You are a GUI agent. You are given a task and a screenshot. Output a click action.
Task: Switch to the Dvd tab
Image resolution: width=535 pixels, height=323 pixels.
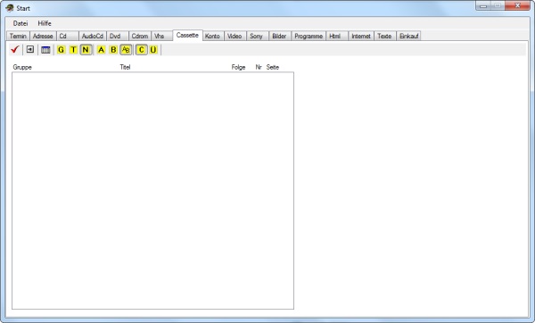[118, 36]
